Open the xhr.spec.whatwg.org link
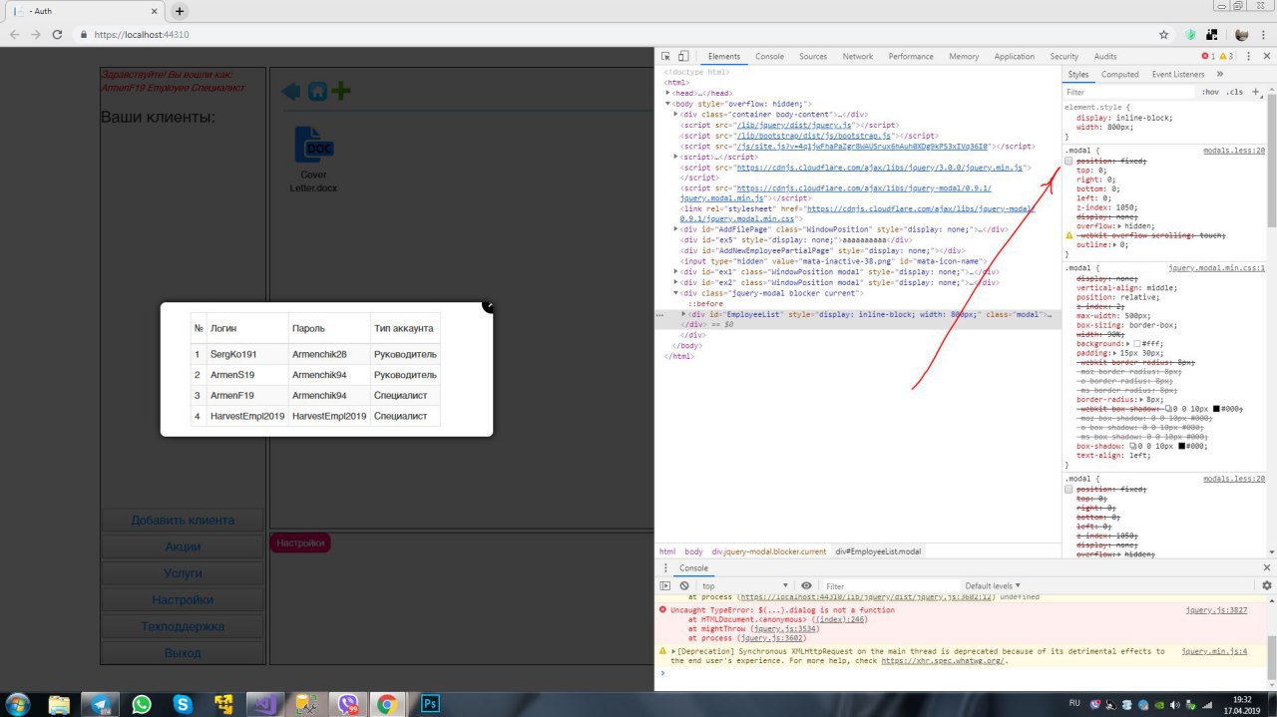 coord(943,660)
